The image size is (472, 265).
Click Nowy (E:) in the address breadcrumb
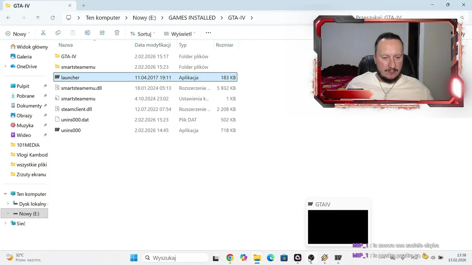pyautogui.click(x=144, y=18)
